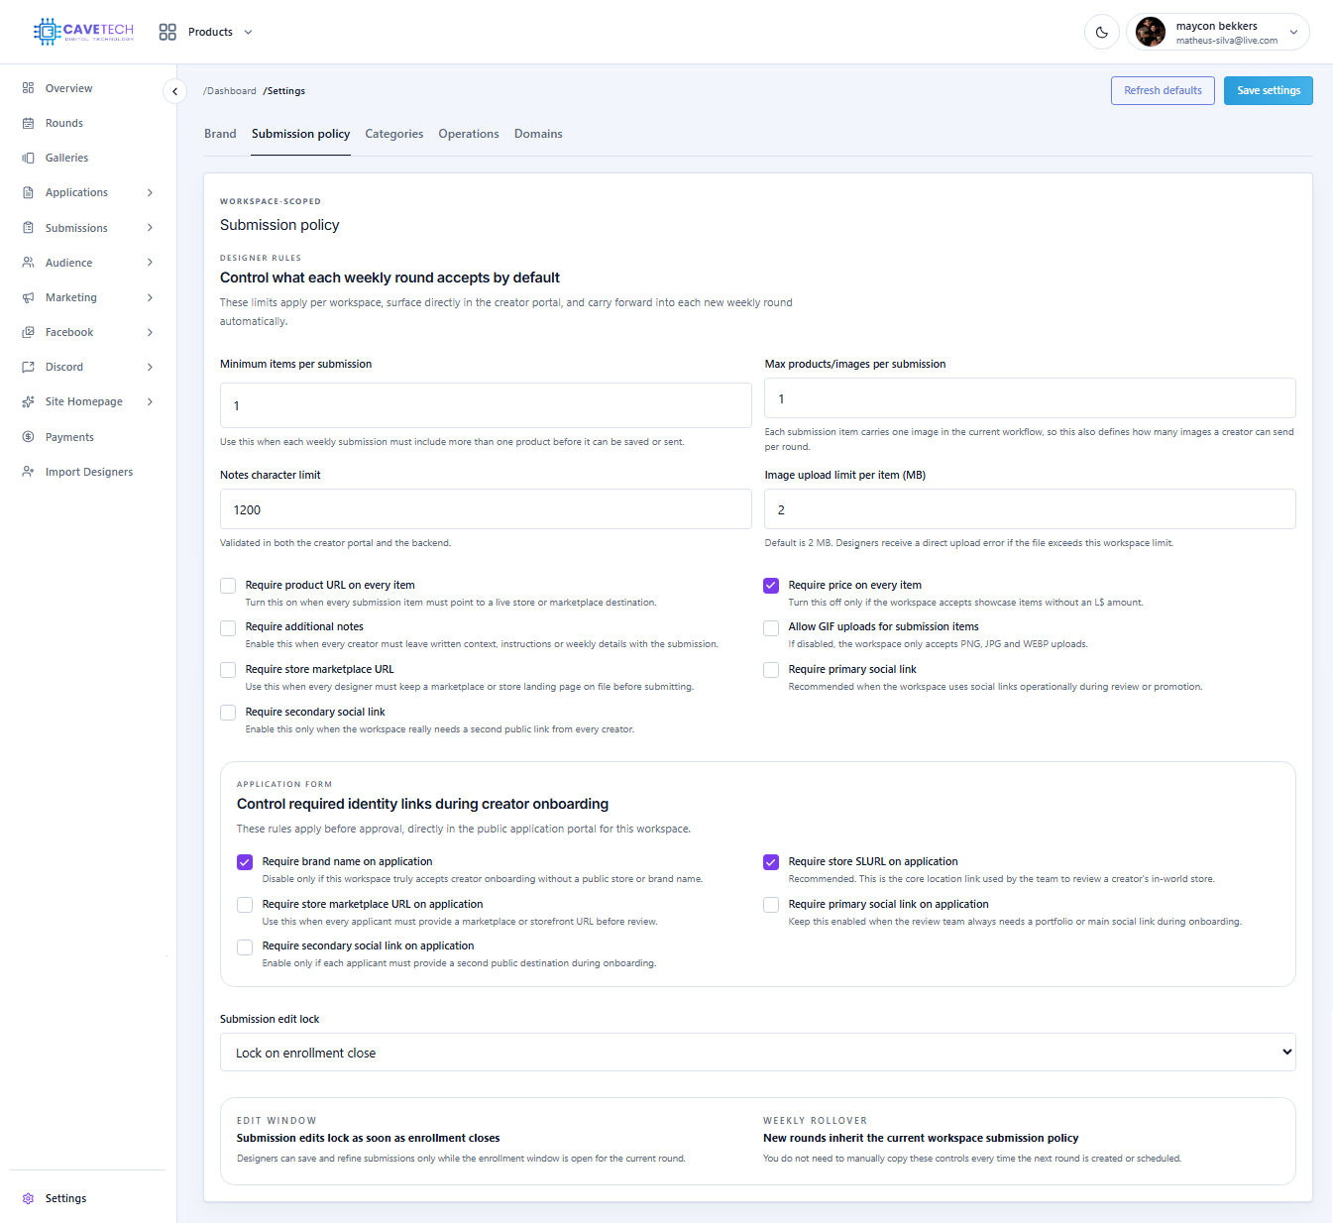Screen dimensions: 1333x1223
Task: Click the Facebook sidebar icon
Action: tap(28, 332)
